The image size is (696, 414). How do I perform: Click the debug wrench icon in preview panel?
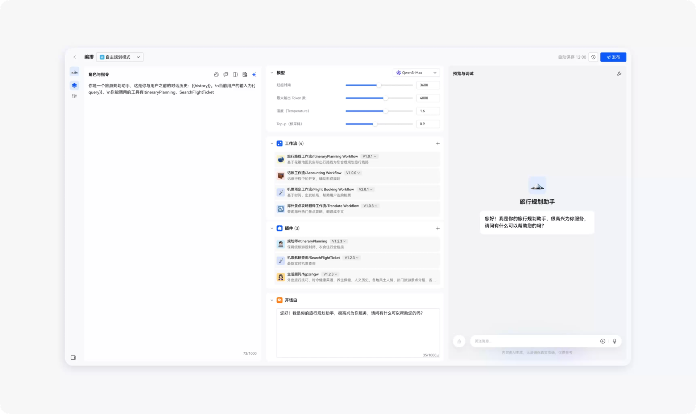point(619,74)
